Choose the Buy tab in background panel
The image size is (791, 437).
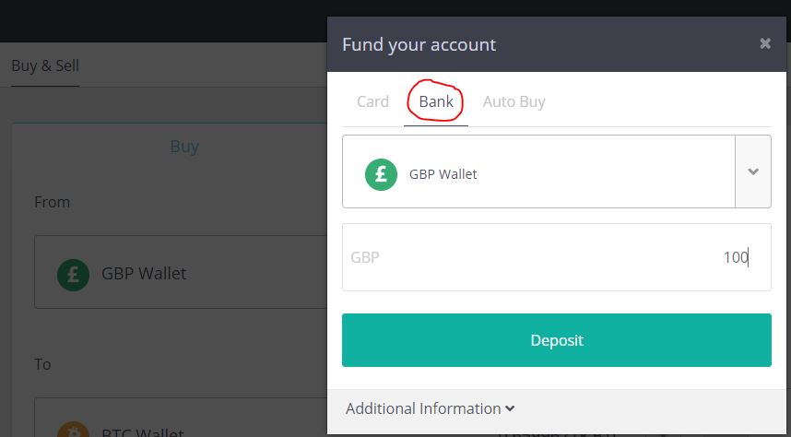point(184,147)
